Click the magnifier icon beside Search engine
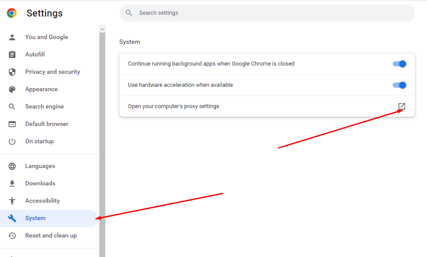The image size is (427, 257). tap(12, 106)
